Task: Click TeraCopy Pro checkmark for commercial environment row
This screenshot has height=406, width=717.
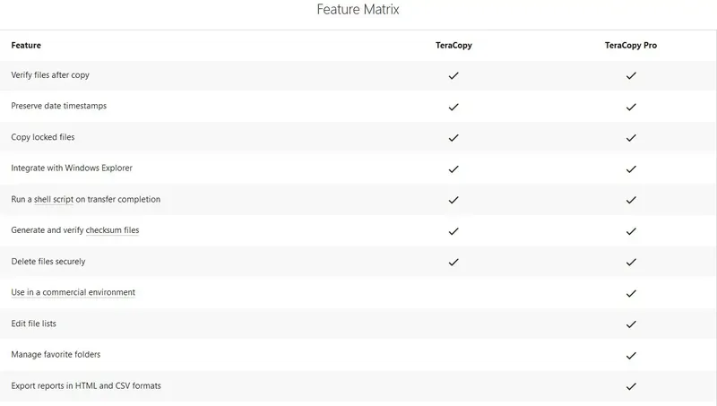Action: coord(631,293)
